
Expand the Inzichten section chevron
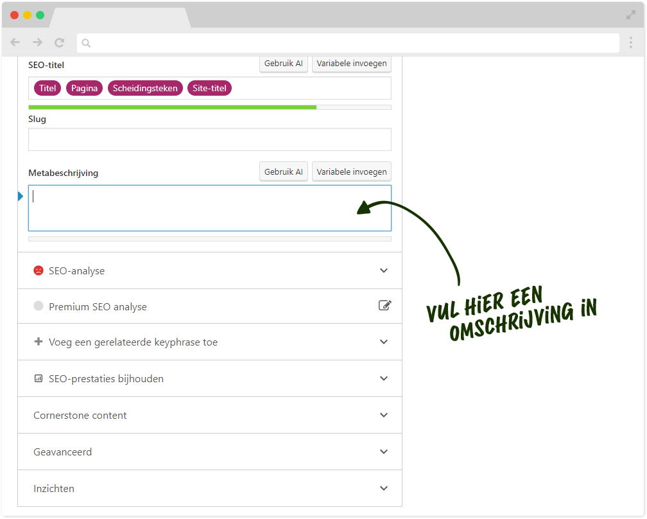384,488
